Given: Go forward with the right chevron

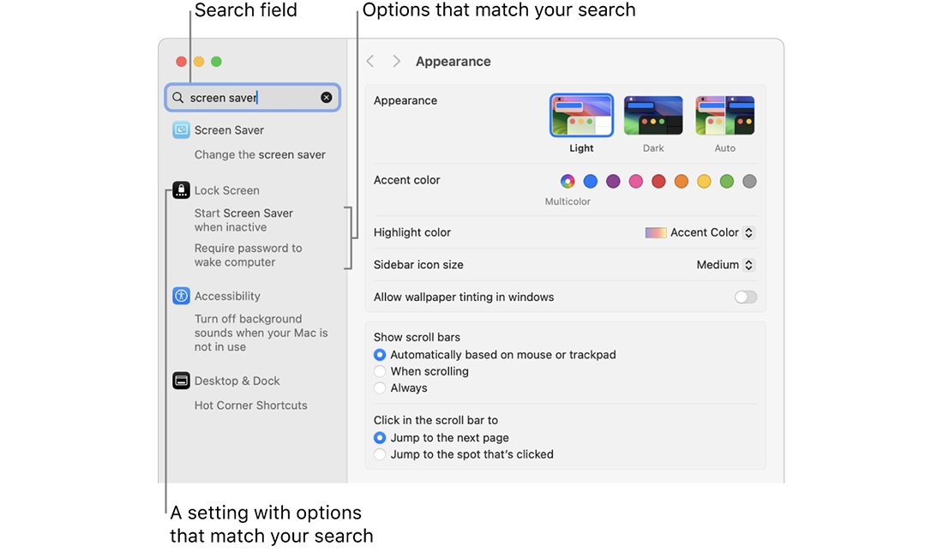Looking at the screenshot, I should pyautogui.click(x=396, y=62).
